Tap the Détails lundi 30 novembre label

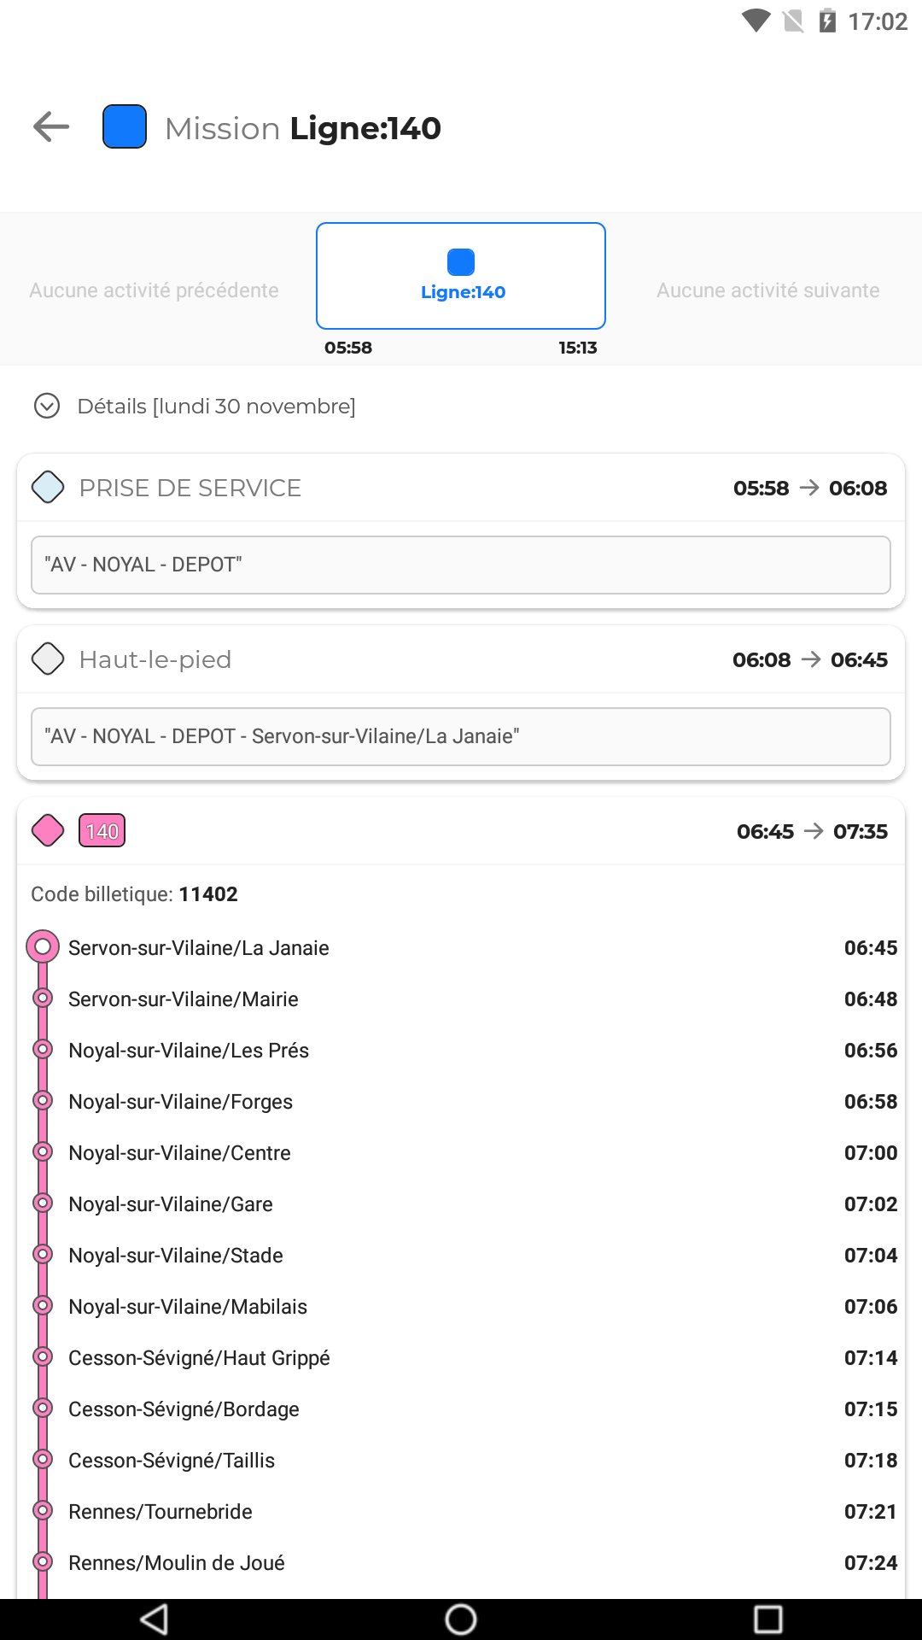tap(216, 406)
